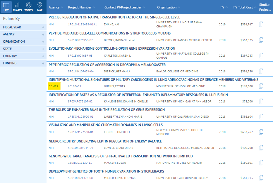Open project number 5R01DE026955-02

pyautogui.click(x=80, y=40)
